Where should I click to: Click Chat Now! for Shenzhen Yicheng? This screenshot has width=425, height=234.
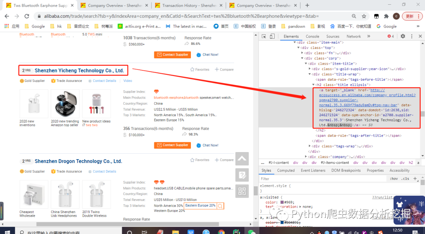pyautogui.click(x=207, y=145)
